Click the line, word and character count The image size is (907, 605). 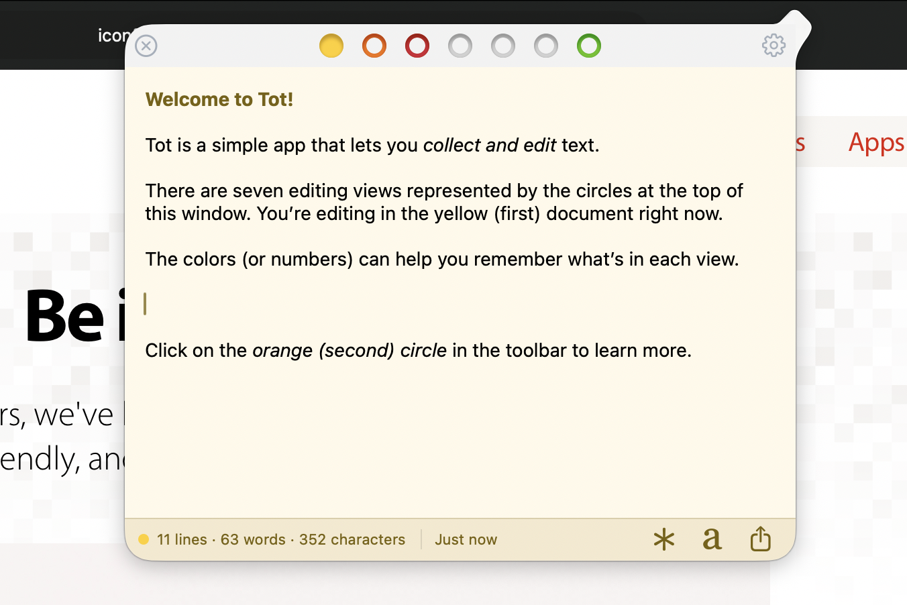281,539
